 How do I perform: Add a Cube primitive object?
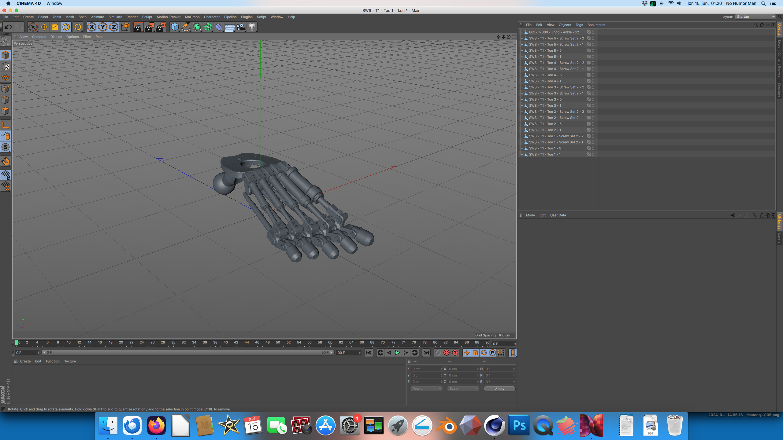[x=175, y=27]
